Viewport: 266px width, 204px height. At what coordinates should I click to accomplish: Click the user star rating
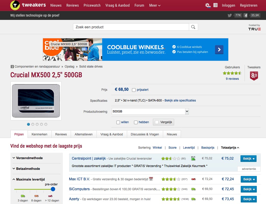[x=232, y=73]
